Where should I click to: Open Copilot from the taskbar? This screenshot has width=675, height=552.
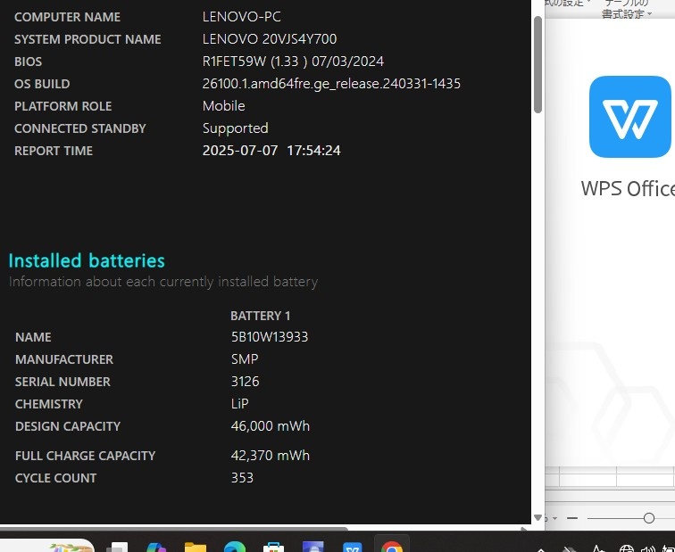[x=156, y=548]
